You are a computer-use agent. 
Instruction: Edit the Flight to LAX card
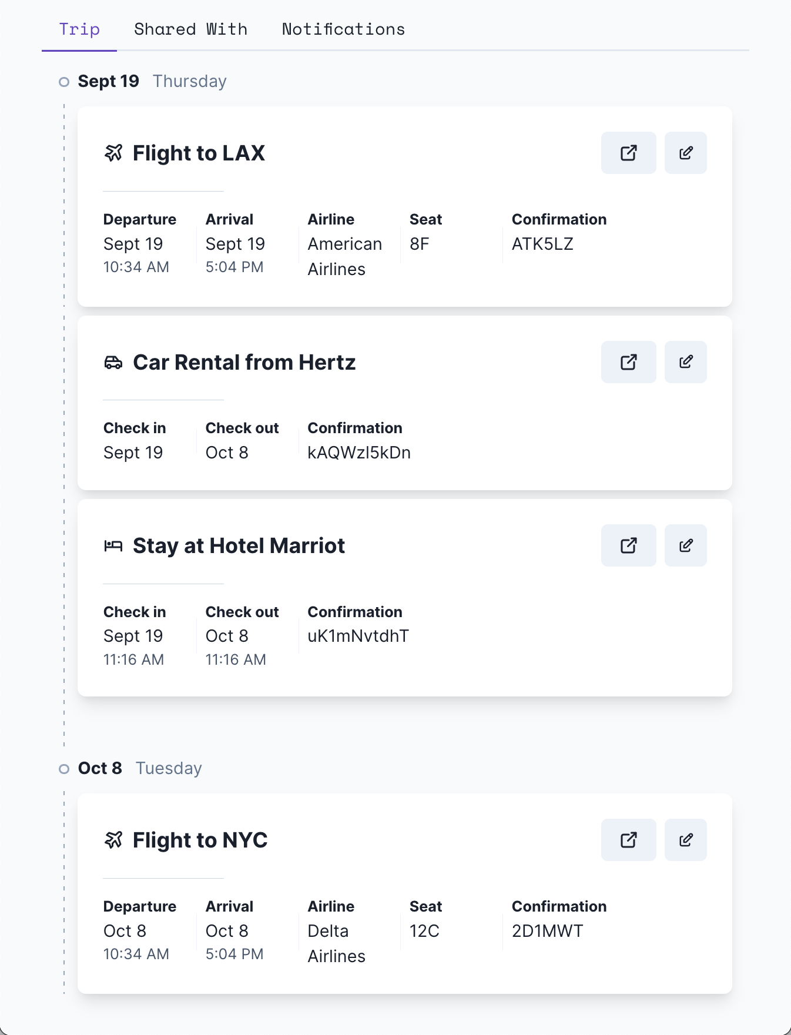point(685,153)
